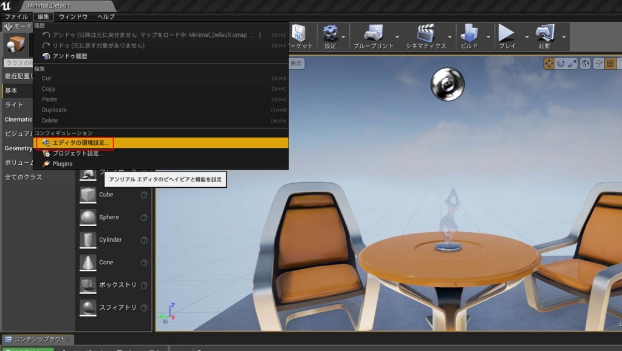
Task: Select プロジェクト設定 menu entry
Action: click(161, 153)
